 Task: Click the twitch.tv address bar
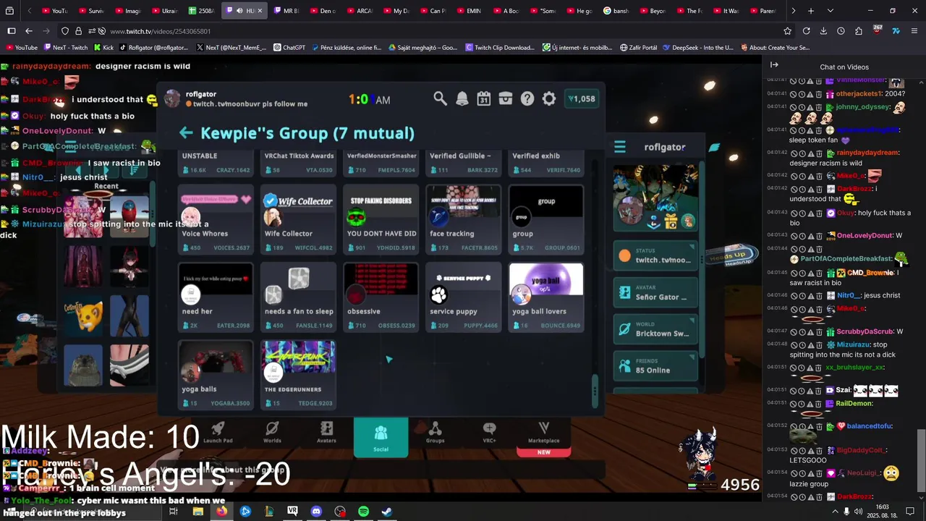coord(427,31)
